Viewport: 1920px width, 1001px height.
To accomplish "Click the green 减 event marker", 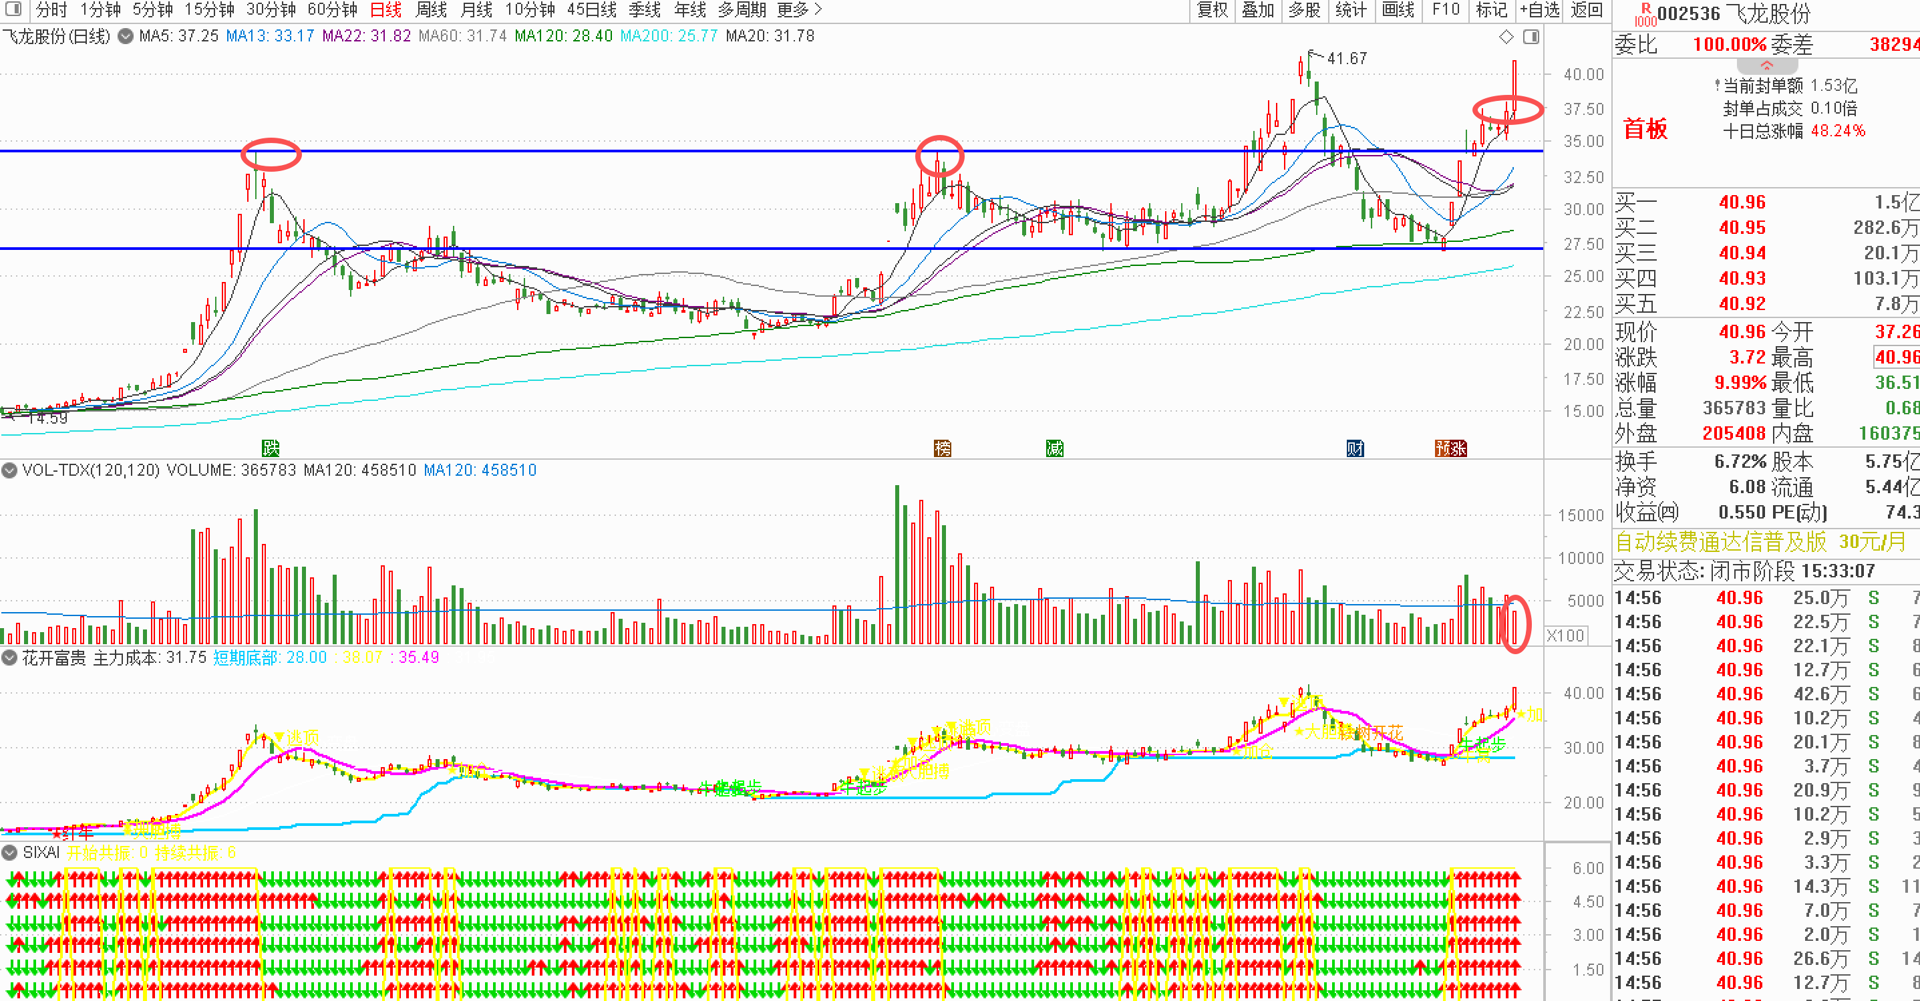I will pos(1054,448).
